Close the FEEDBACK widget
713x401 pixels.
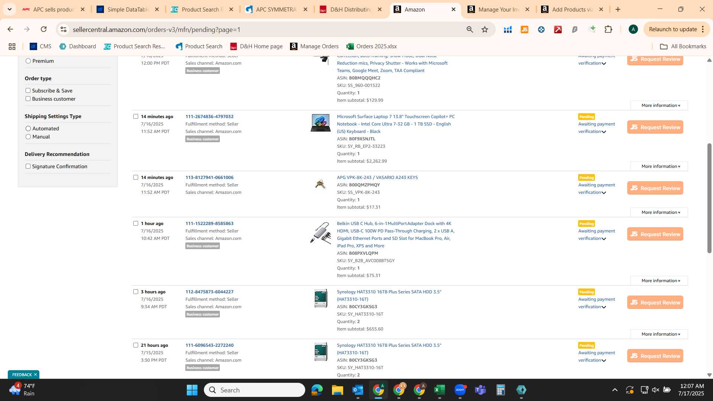(35, 375)
